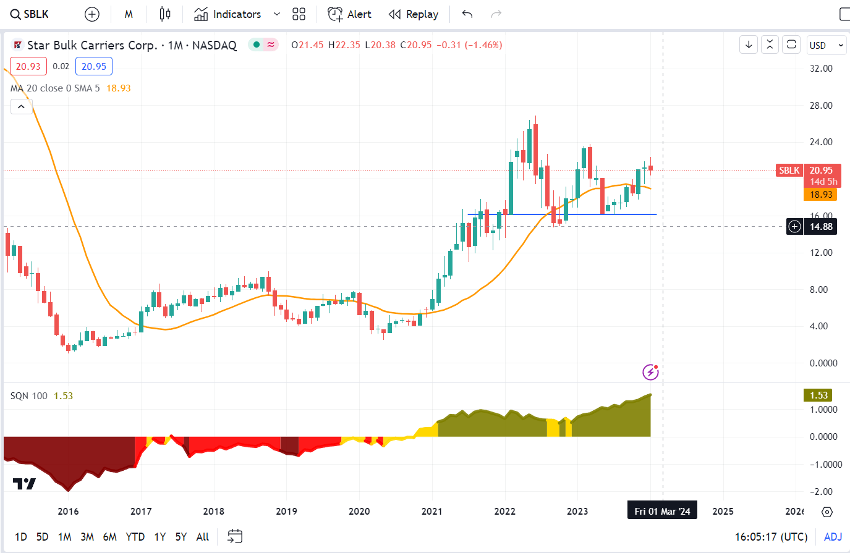Viewport: 850px width, 553px height.
Task: Select the 5Y range tab
Action: [x=180, y=537]
